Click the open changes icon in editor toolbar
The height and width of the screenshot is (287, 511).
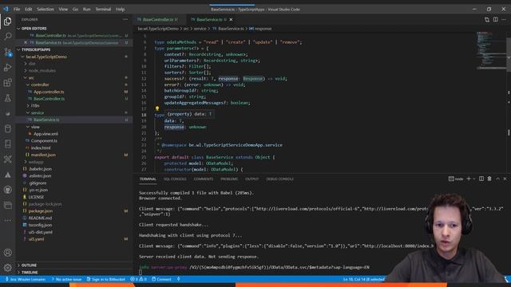487,19
